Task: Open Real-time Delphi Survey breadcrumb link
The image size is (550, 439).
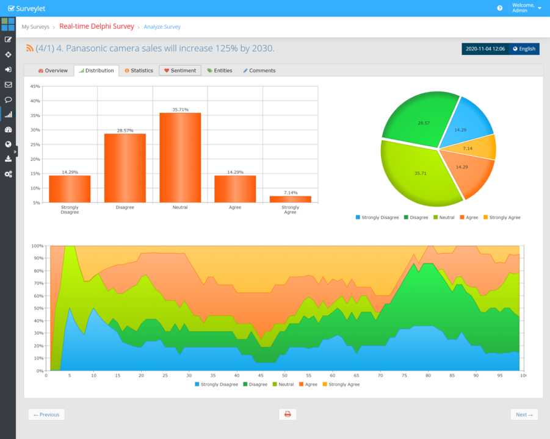Action: (x=97, y=26)
